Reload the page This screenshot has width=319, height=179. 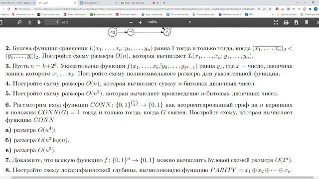coord(9,9)
